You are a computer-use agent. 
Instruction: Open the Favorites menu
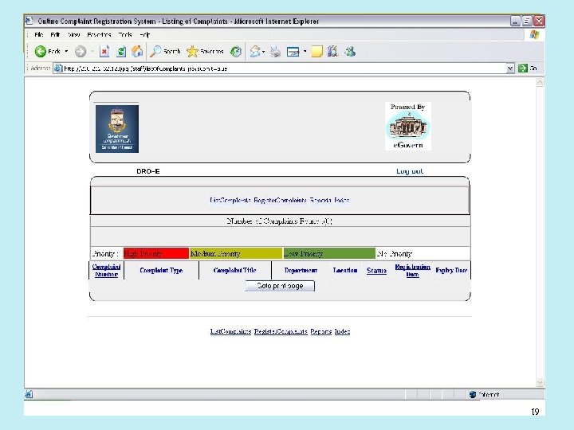(x=99, y=35)
